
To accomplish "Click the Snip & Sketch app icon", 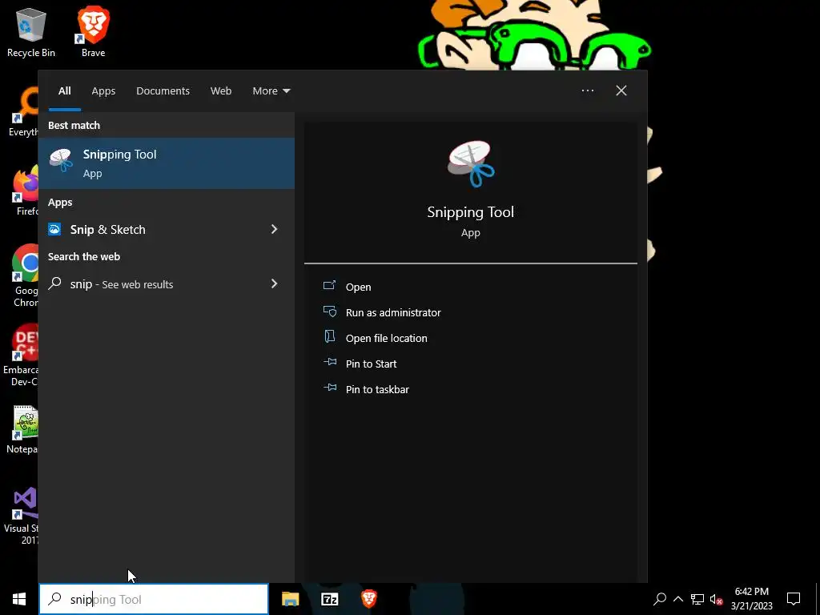I will click(x=54, y=229).
